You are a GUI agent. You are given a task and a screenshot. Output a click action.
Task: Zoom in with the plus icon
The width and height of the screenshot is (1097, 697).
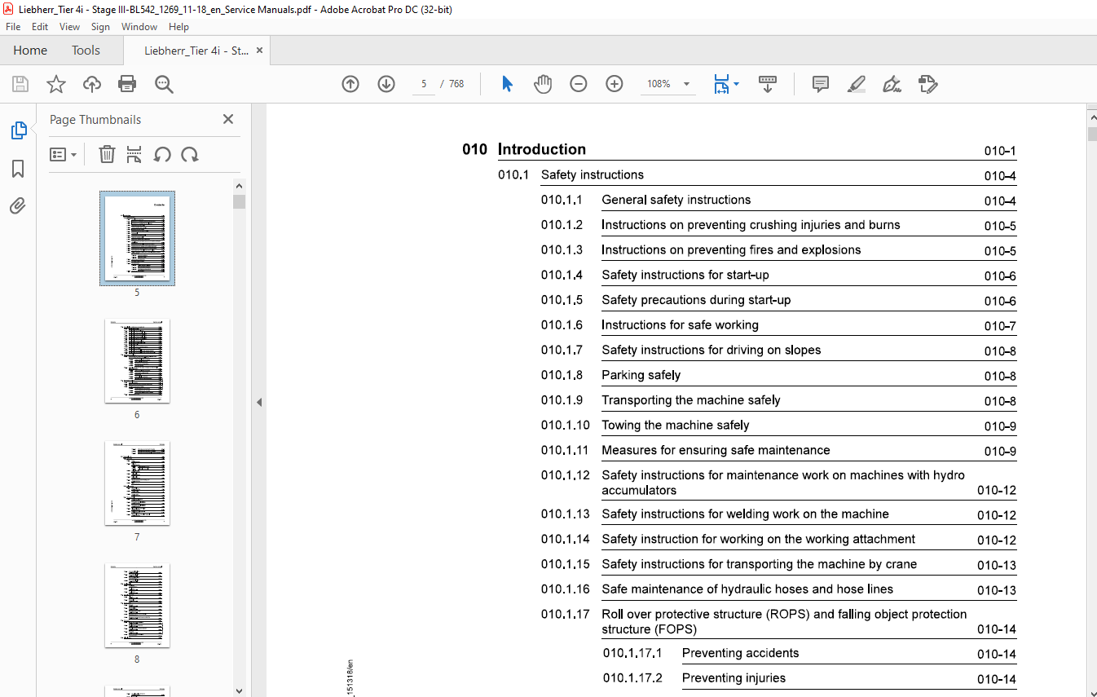point(615,84)
